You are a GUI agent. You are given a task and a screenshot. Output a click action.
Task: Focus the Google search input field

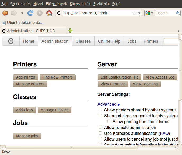(x=165, y=13)
